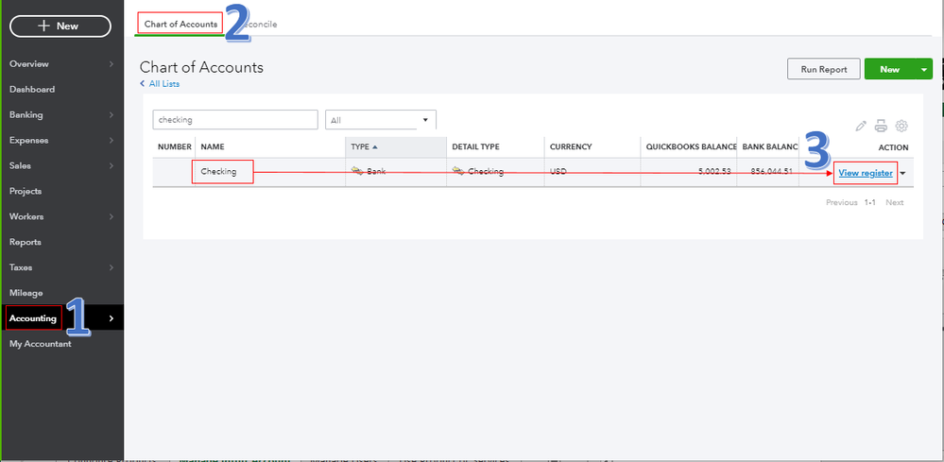Select Sales label in the sidebar
Viewport: 944px width, 462px height.
tap(20, 165)
